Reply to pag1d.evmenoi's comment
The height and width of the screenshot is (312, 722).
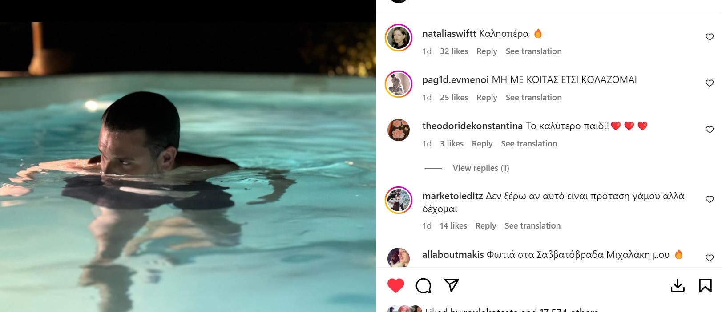click(x=486, y=98)
